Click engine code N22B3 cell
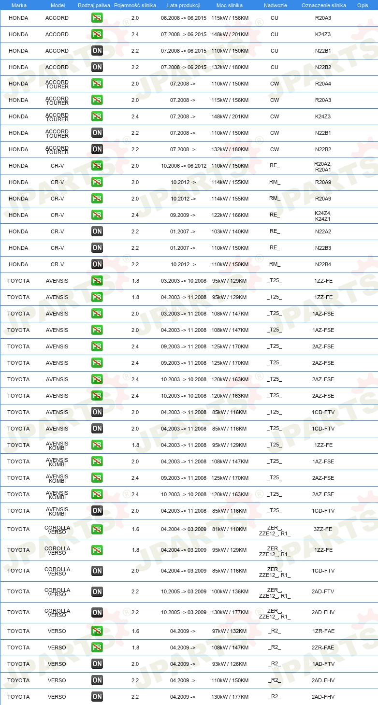 (x=323, y=248)
